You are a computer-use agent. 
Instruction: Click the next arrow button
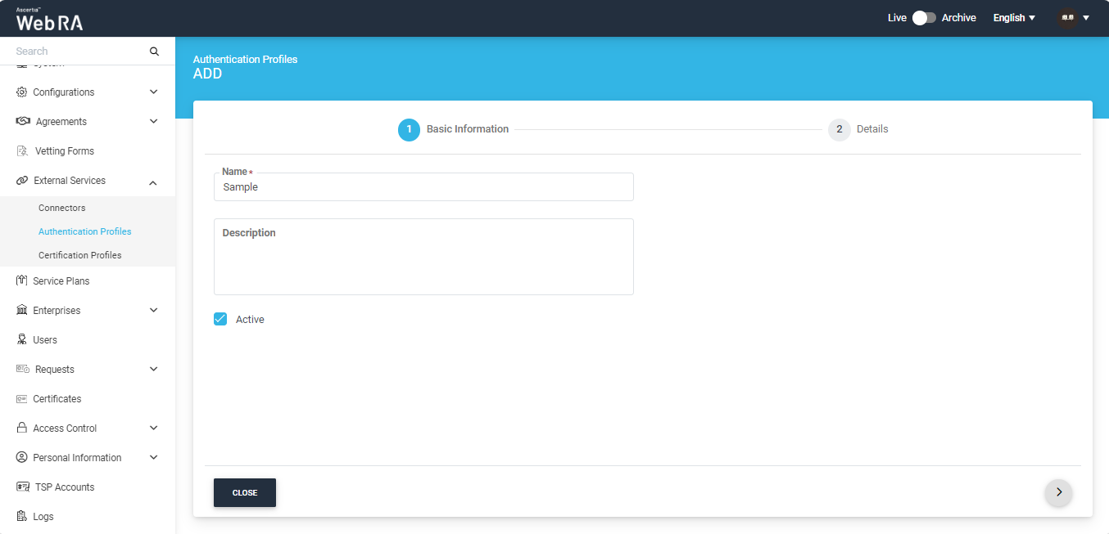pos(1058,492)
